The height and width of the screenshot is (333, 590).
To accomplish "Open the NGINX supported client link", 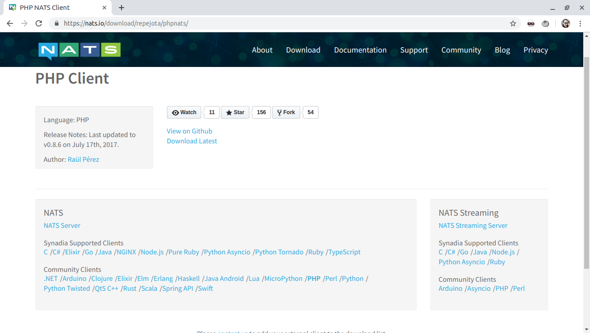I will tap(126, 252).
